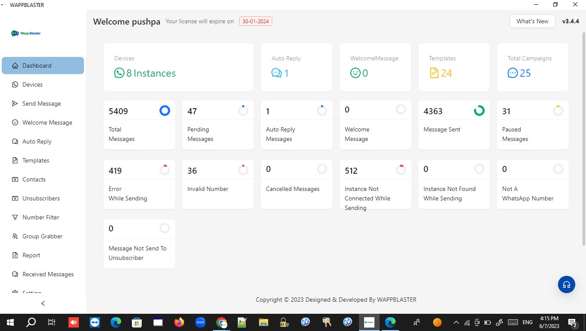The image size is (586, 331).
Task: Open Templates menu item
Action: pyautogui.click(x=43, y=160)
